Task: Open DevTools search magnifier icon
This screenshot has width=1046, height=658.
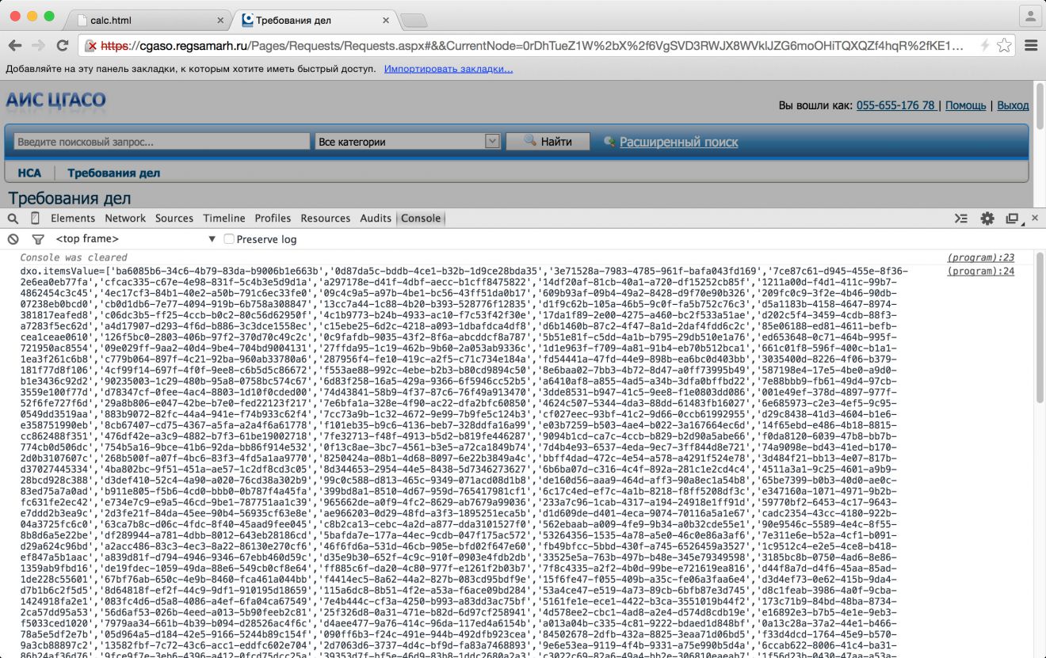Action: 13,219
